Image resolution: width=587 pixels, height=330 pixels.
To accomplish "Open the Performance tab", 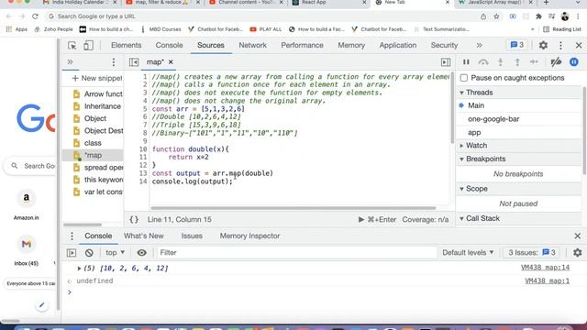I will coord(302,45).
